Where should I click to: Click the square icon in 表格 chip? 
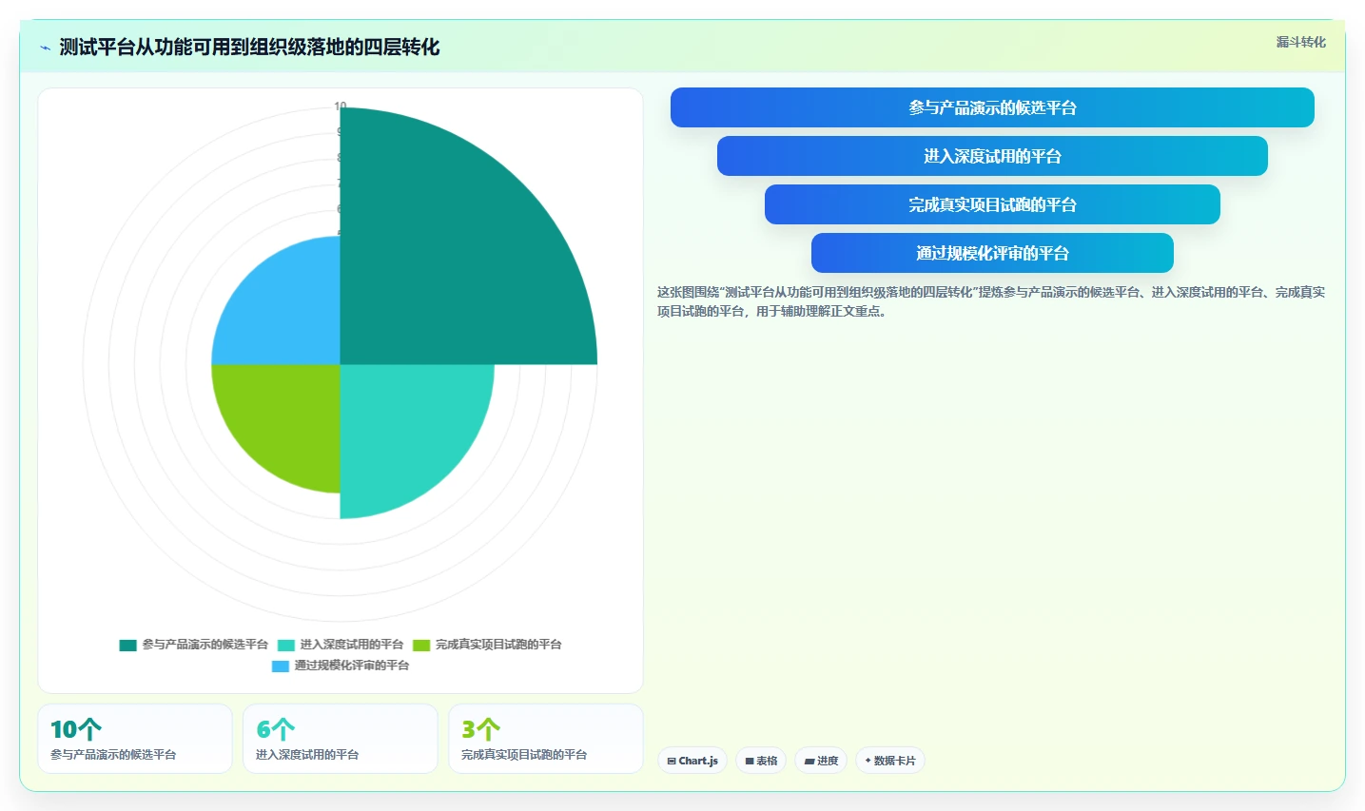click(x=750, y=761)
